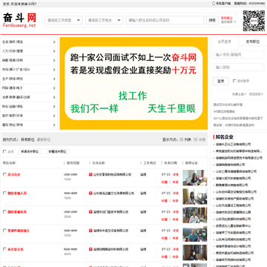Click the 申请选中职位 button
The height and width of the screenshot is (267, 267).
point(30,151)
